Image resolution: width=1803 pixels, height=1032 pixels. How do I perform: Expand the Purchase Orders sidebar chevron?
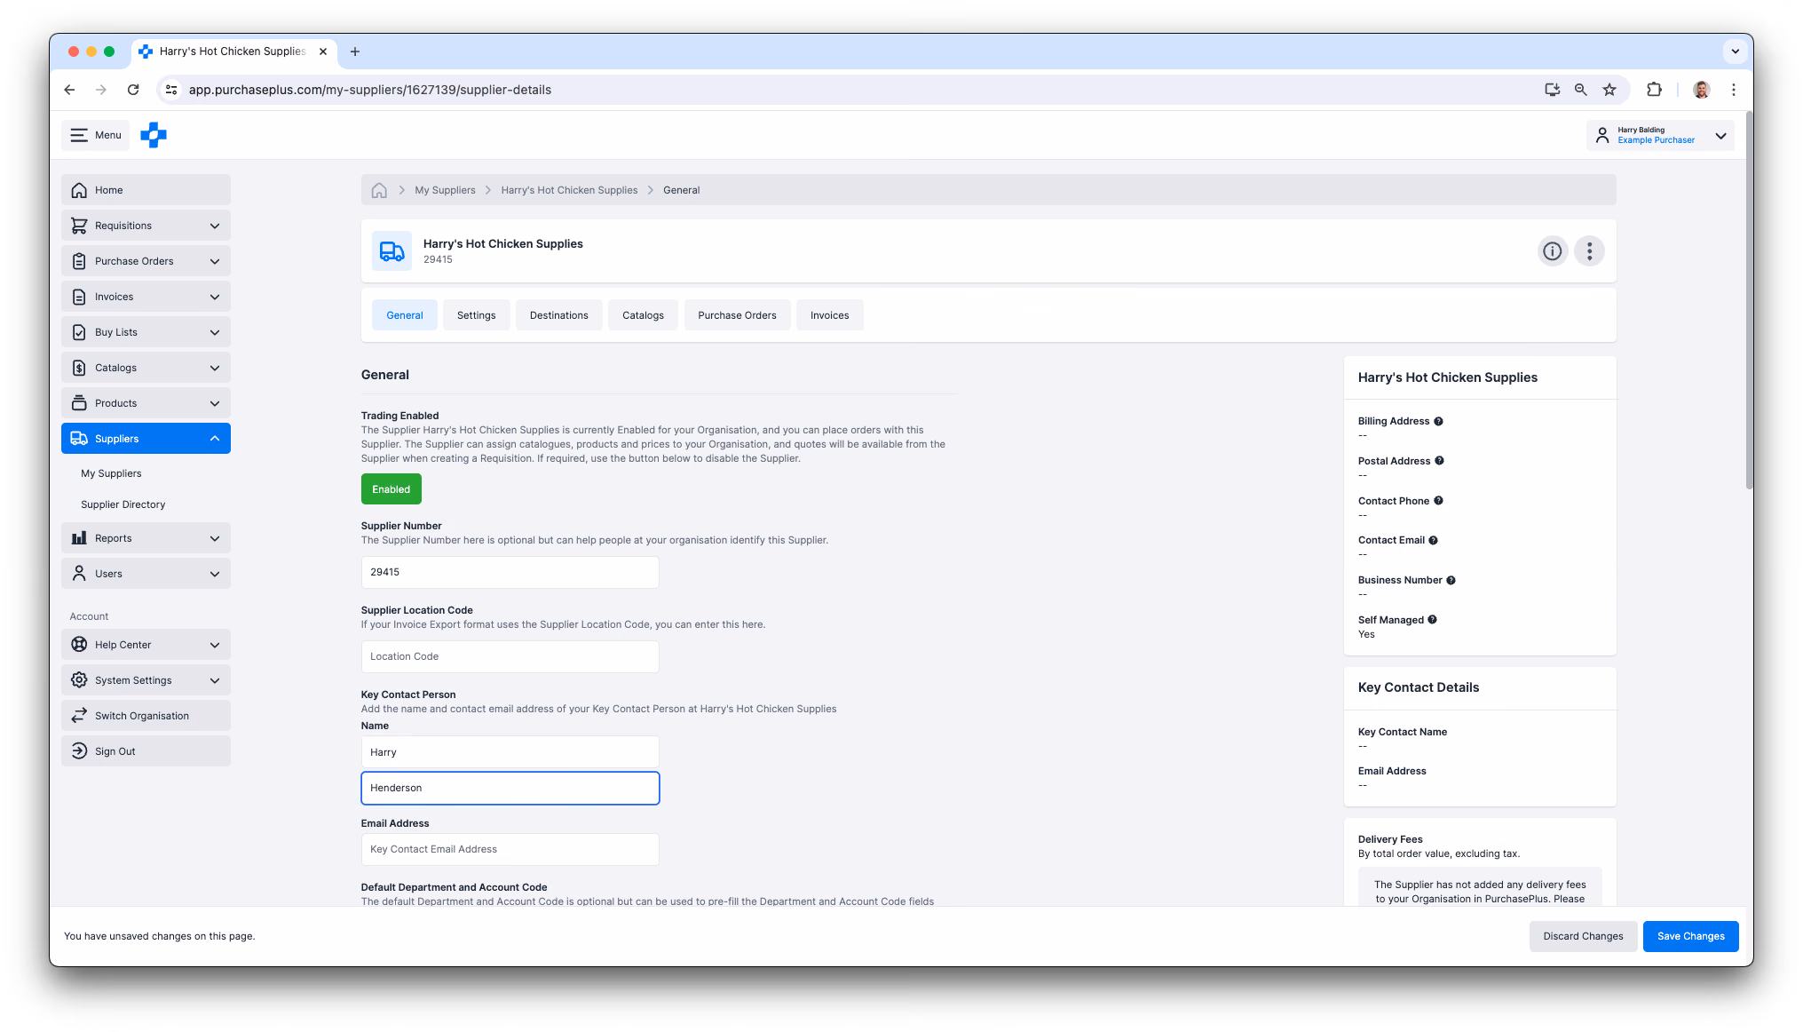(x=215, y=261)
